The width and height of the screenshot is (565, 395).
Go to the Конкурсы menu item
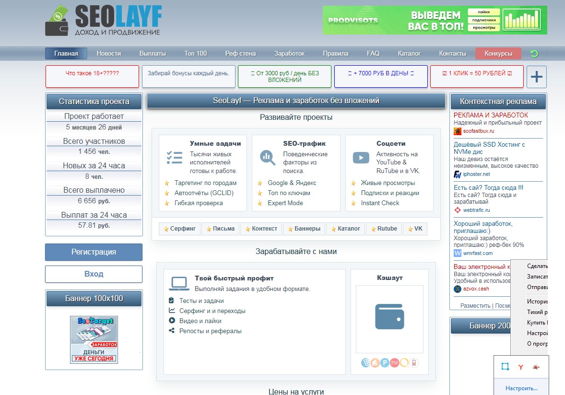pyautogui.click(x=498, y=54)
